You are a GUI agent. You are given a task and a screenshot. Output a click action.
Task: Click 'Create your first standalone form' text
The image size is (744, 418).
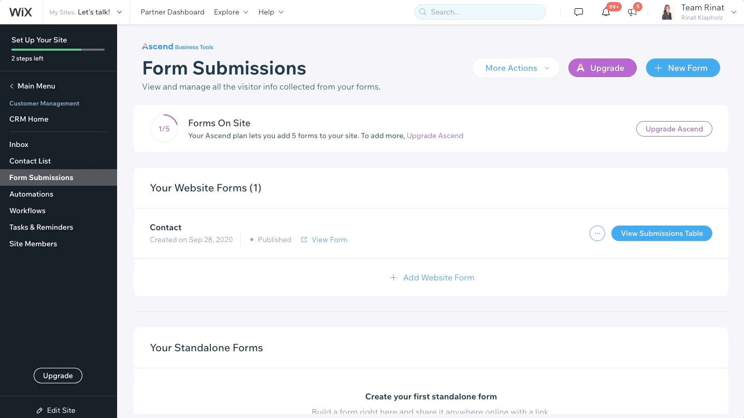(x=431, y=397)
